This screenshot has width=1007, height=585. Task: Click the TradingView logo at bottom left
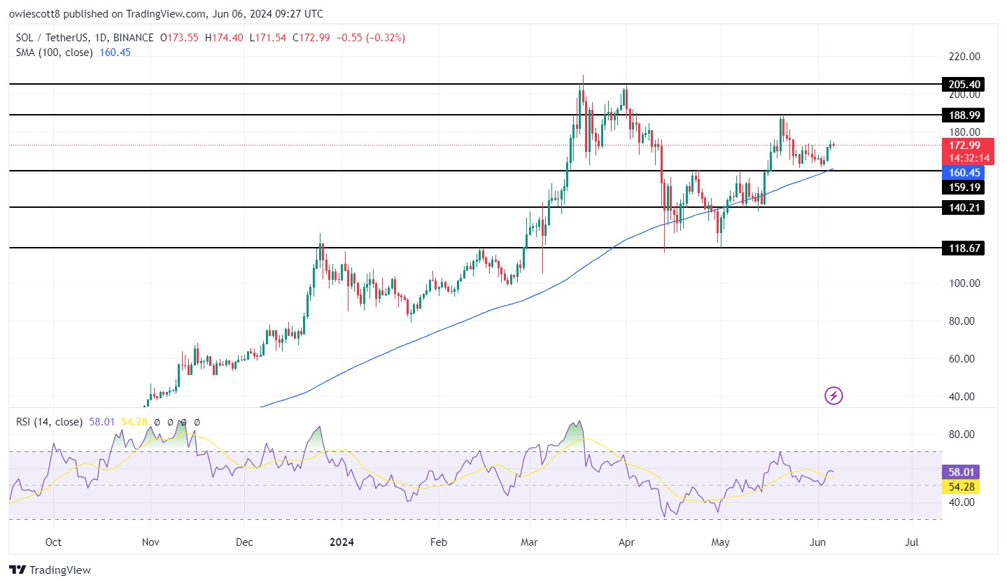pos(50,570)
